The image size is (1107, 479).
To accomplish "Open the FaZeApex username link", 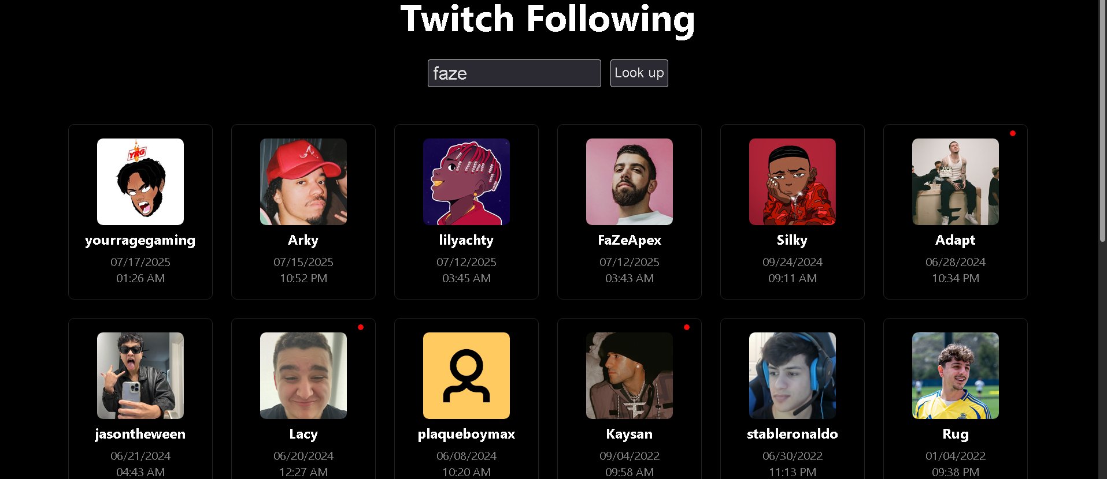I will 630,240.
